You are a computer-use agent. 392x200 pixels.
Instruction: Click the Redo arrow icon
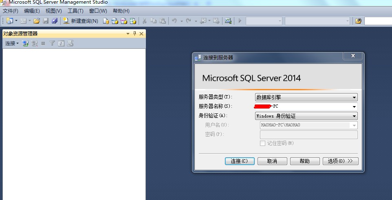click(x=189, y=21)
